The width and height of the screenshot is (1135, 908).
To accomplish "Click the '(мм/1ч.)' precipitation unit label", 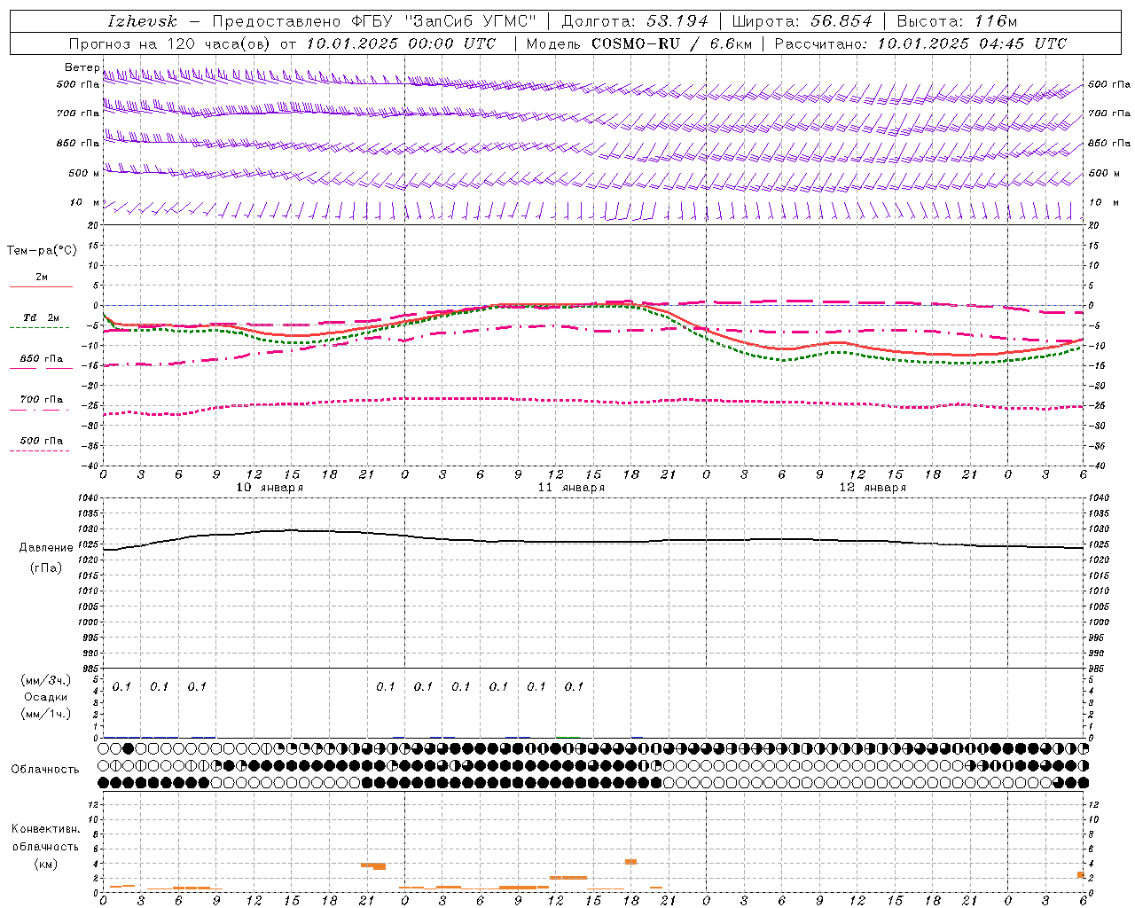I will 46,714.
